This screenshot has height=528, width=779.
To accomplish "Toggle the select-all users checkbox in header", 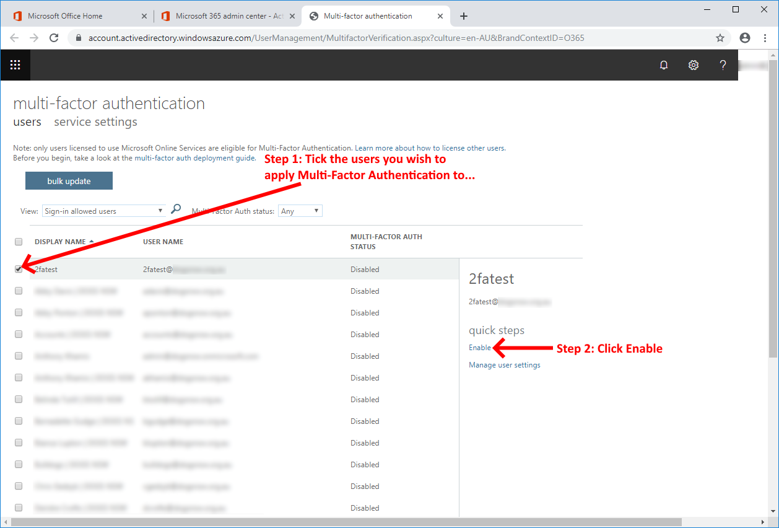I will coord(19,242).
